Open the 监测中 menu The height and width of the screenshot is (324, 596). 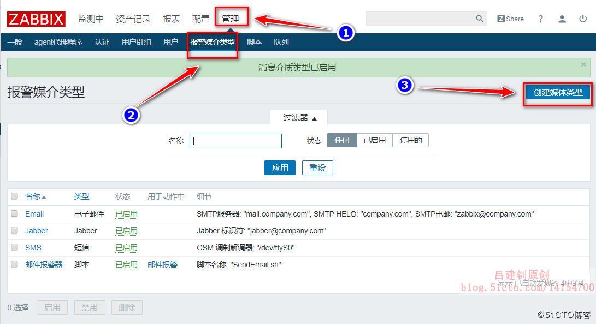tap(91, 19)
